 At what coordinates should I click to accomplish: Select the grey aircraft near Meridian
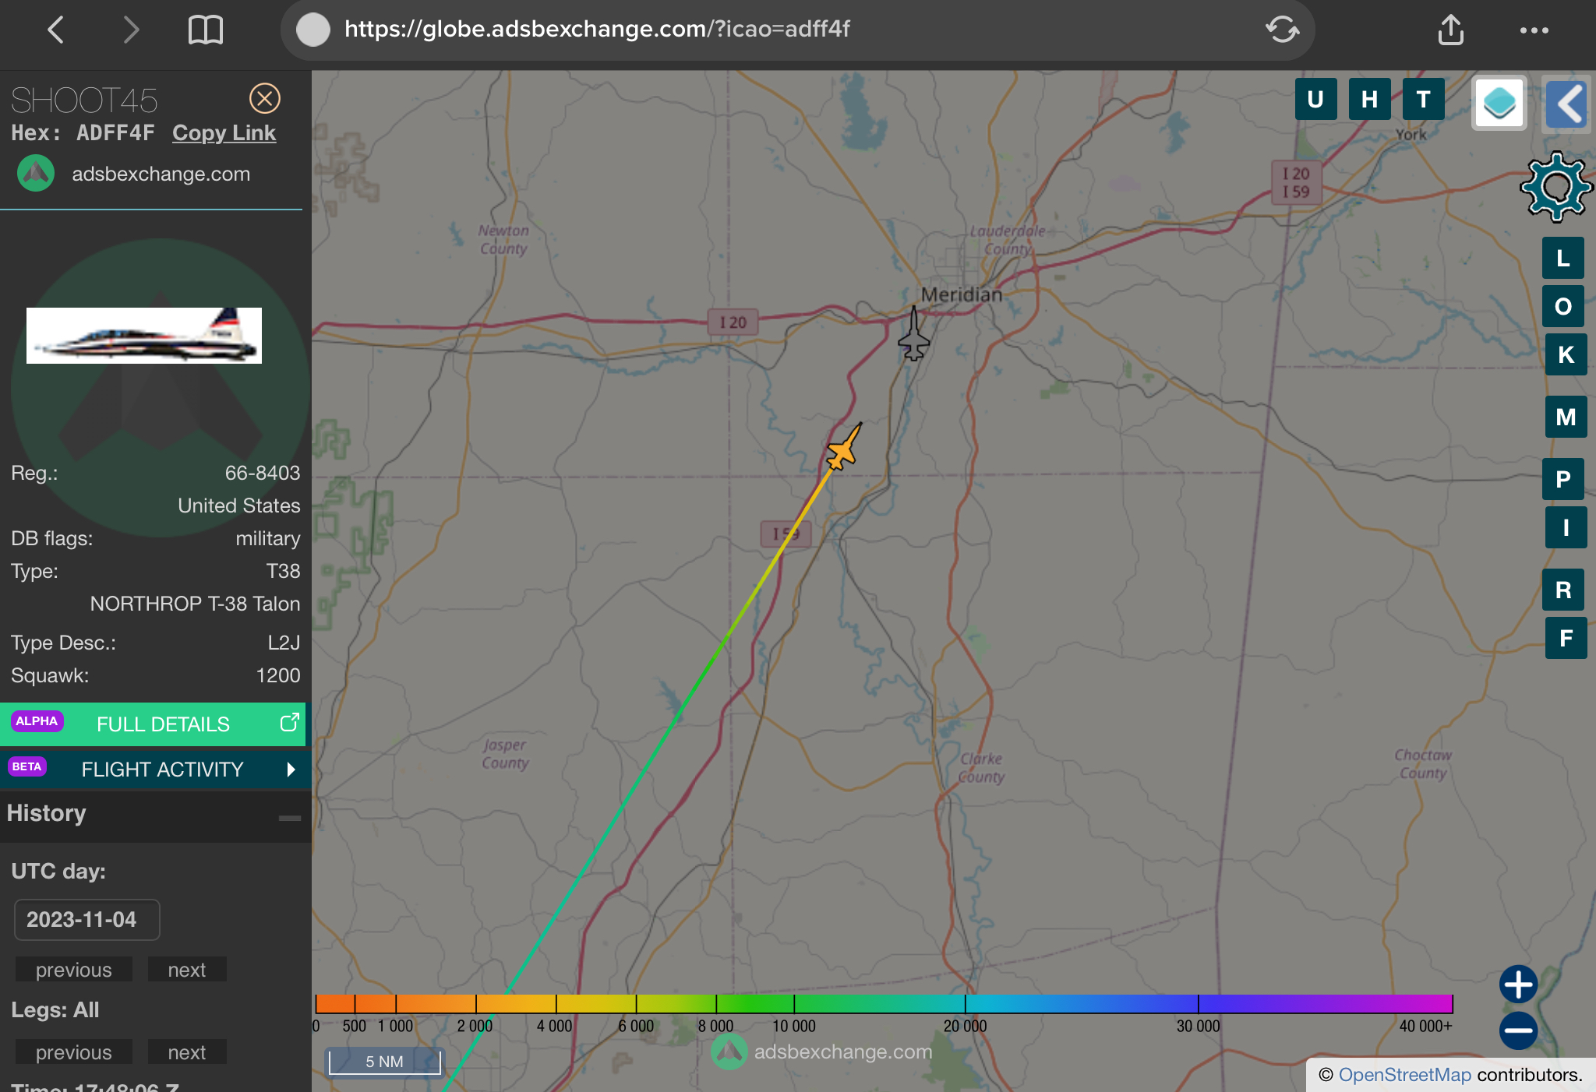[913, 335]
